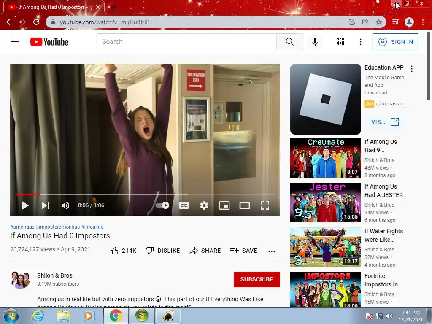
Task: Open the YouTube guide hamburger menu
Action: 15,42
